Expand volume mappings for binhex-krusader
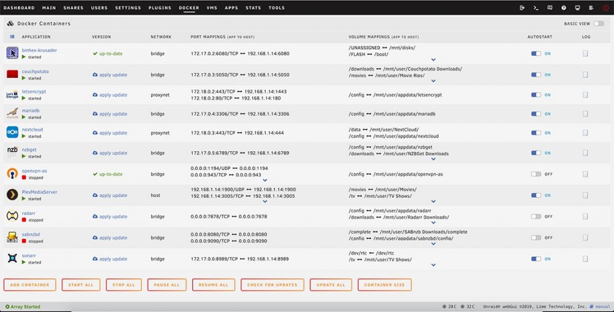 [x=433, y=60]
